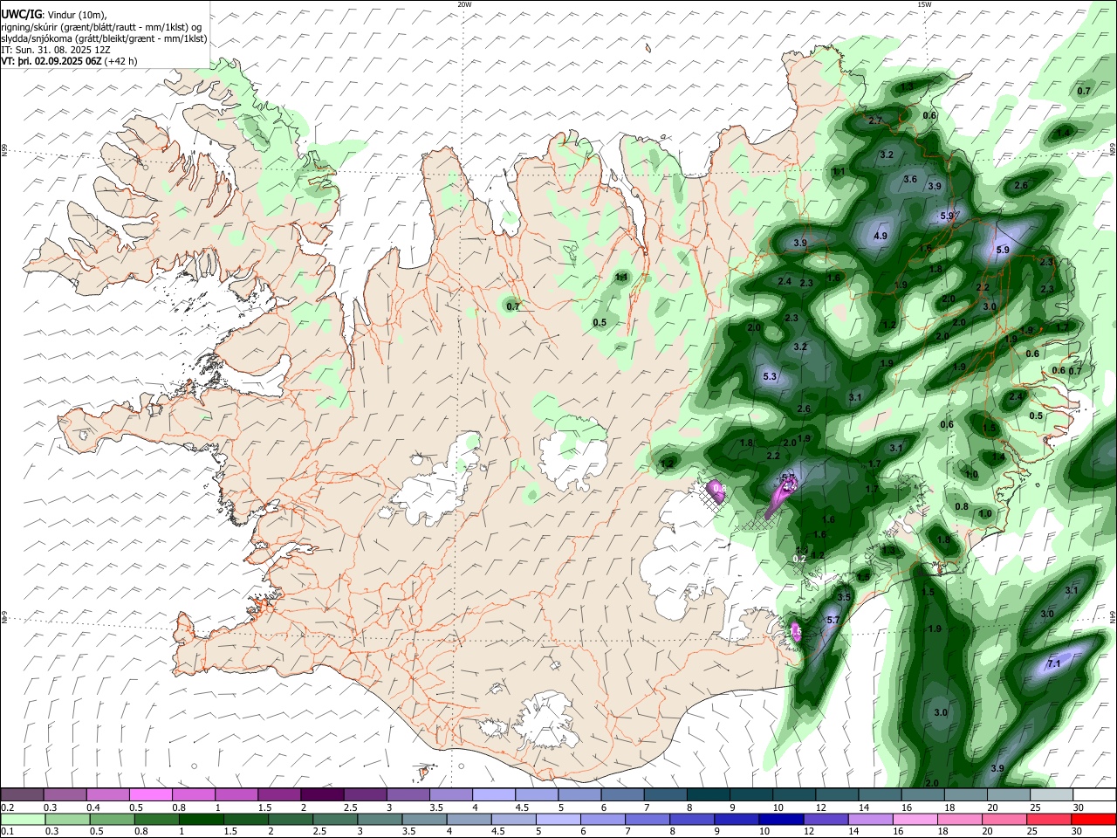Click the white 0.2 value label
This screenshot has height=838, width=1117.
pyautogui.click(x=798, y=559)
